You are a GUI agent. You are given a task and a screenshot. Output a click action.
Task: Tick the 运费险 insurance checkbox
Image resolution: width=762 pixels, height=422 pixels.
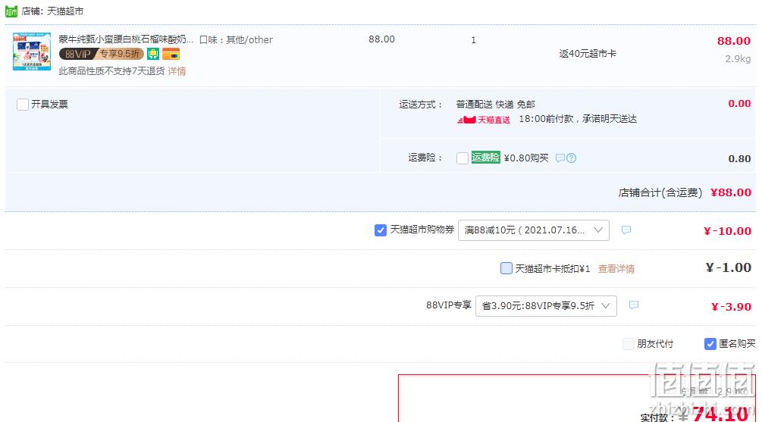point(463,158)
